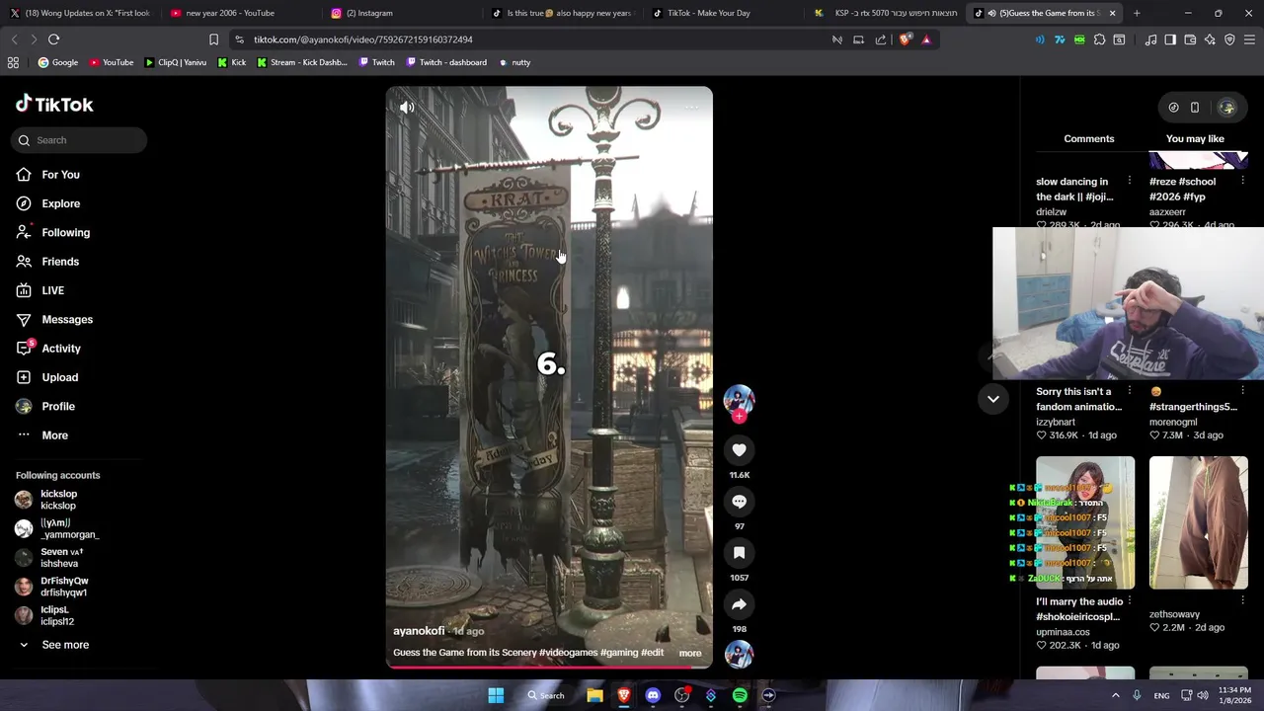Switch to new year 2006 YouTube tab
This screenshot has height=711, width=1264.
237,13
